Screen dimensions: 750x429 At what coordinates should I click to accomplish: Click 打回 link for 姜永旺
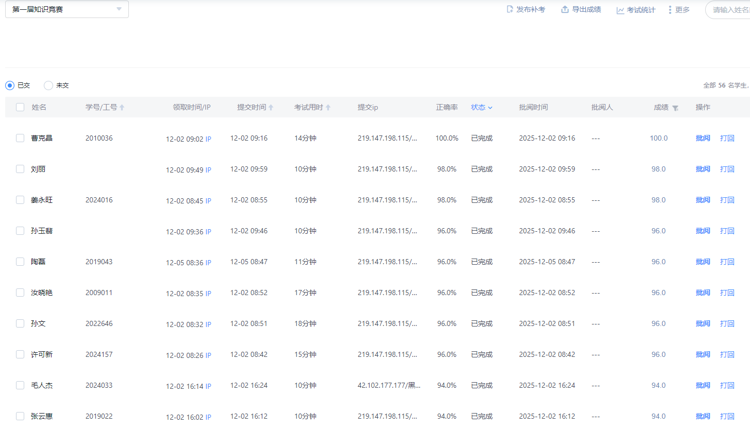coord(727,200)
